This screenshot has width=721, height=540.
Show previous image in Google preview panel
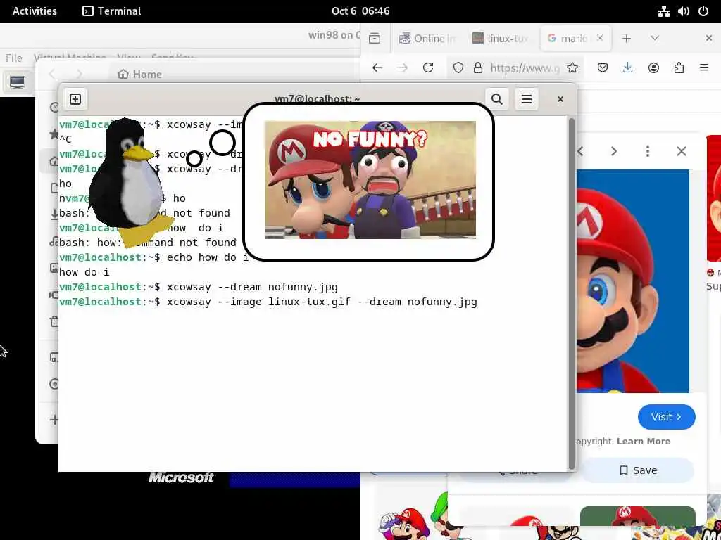(580, 151)
